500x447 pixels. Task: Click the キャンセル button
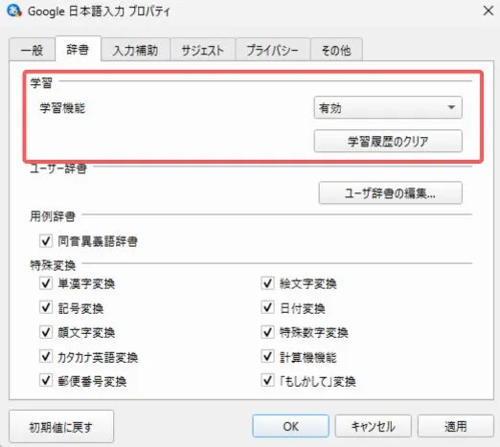[373, 426]
